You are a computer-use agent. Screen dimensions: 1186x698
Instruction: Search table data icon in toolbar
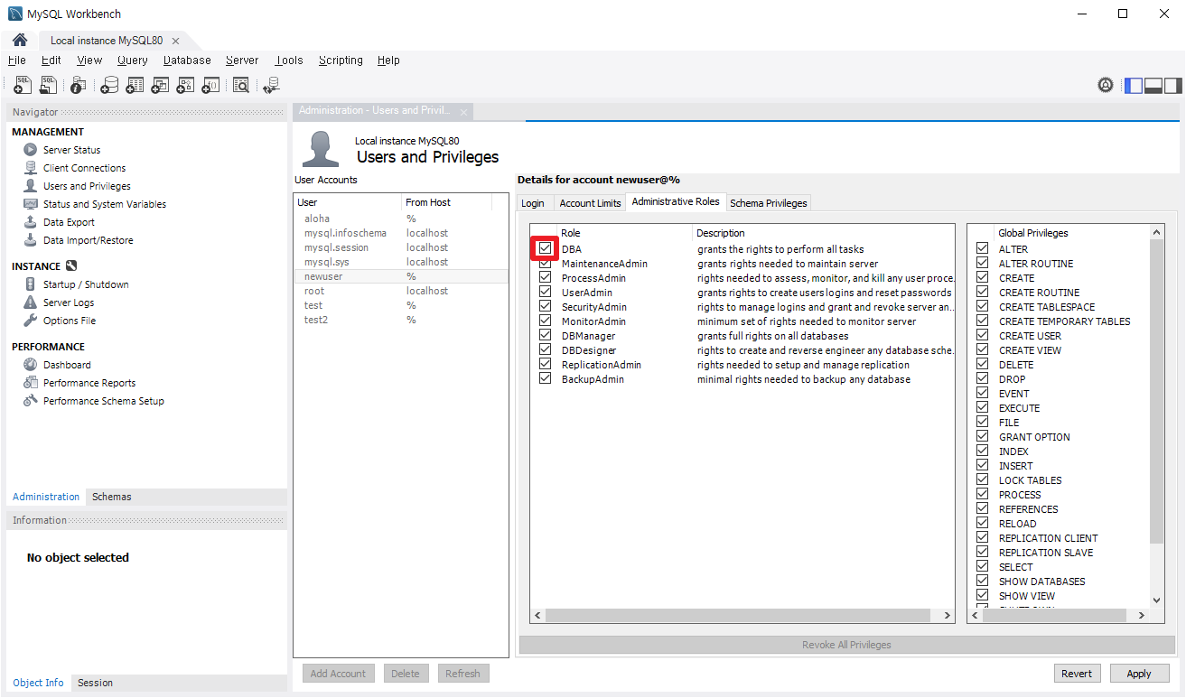click(x=240, y=85)
